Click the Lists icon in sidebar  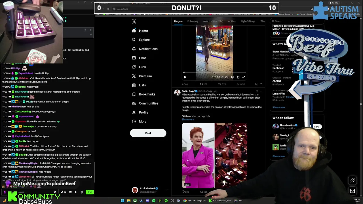[134, 85]
